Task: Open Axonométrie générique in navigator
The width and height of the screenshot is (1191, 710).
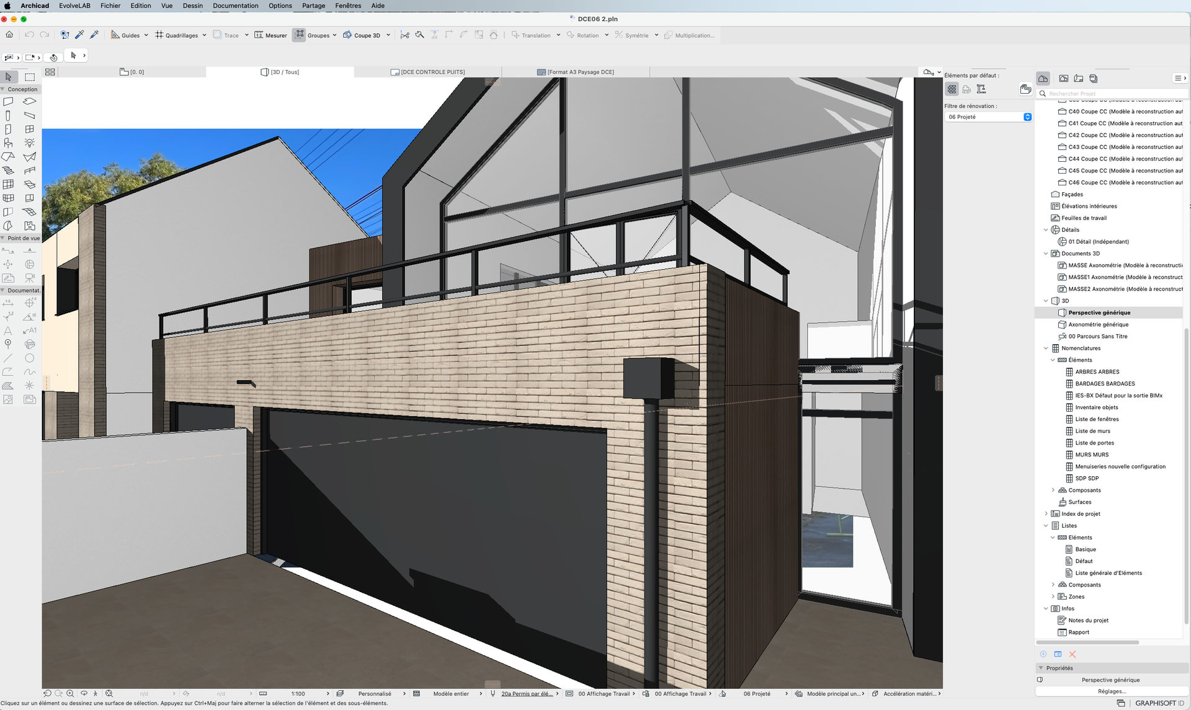Action: pos(1098,325)
